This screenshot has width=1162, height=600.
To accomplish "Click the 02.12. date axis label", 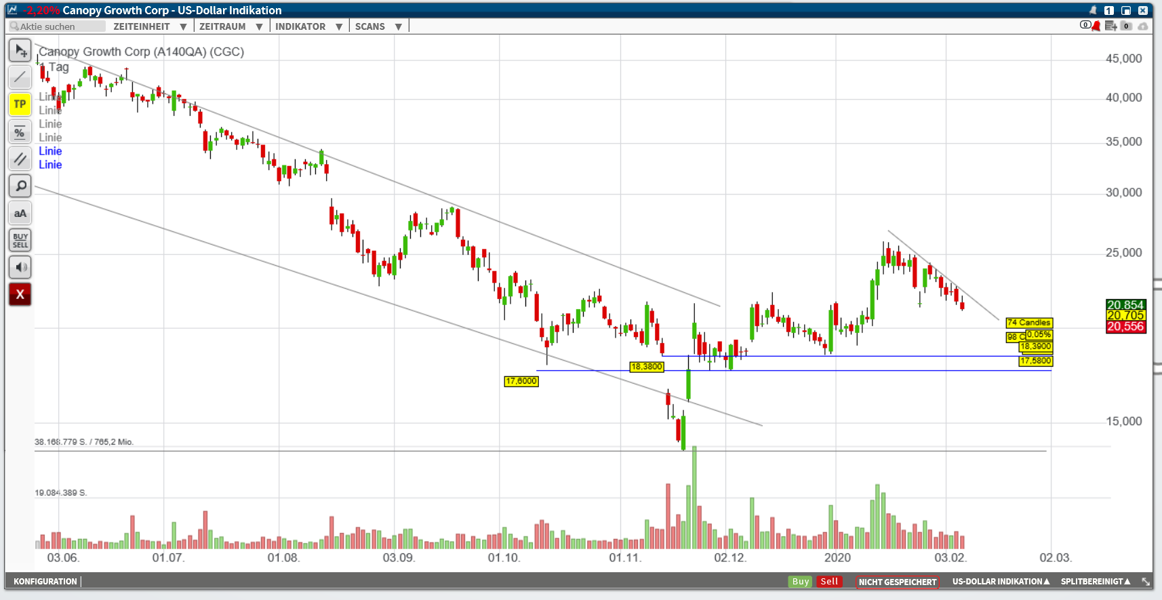I will tap(730, 557).
